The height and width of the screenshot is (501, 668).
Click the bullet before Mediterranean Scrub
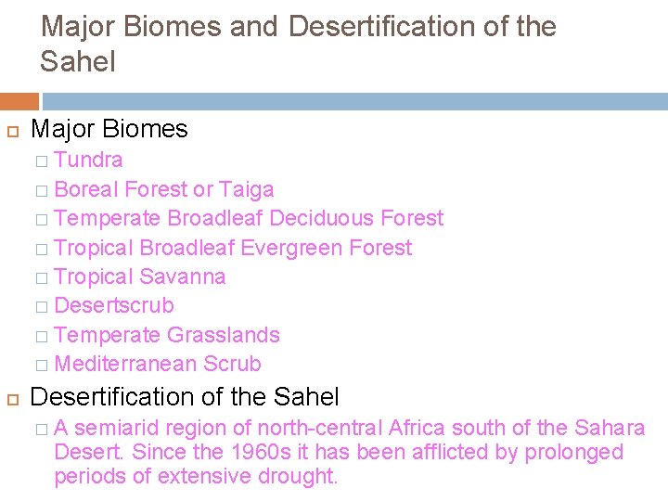pos(42,366)
